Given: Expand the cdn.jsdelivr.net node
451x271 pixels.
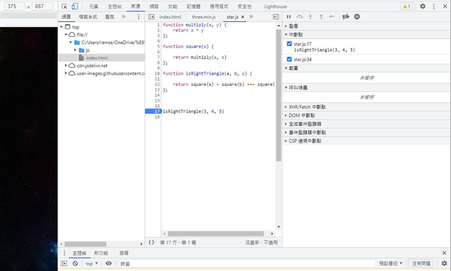Looking at the screenshot, I should 66,66.
